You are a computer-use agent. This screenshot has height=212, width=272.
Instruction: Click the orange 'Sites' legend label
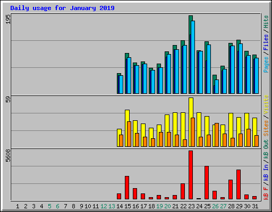coord(266,128)
